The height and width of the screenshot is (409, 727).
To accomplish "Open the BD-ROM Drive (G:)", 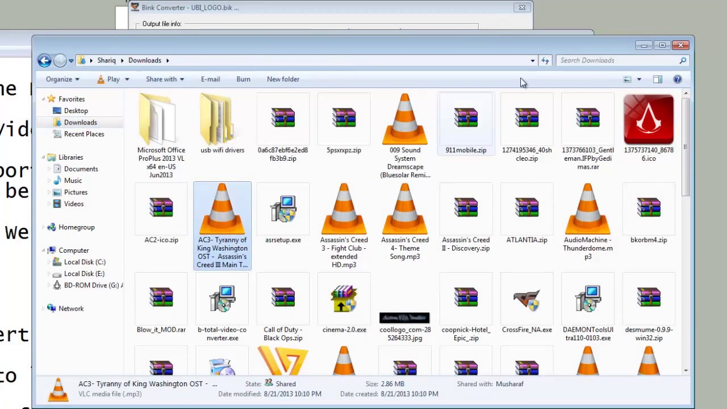I will pos(88,286).
